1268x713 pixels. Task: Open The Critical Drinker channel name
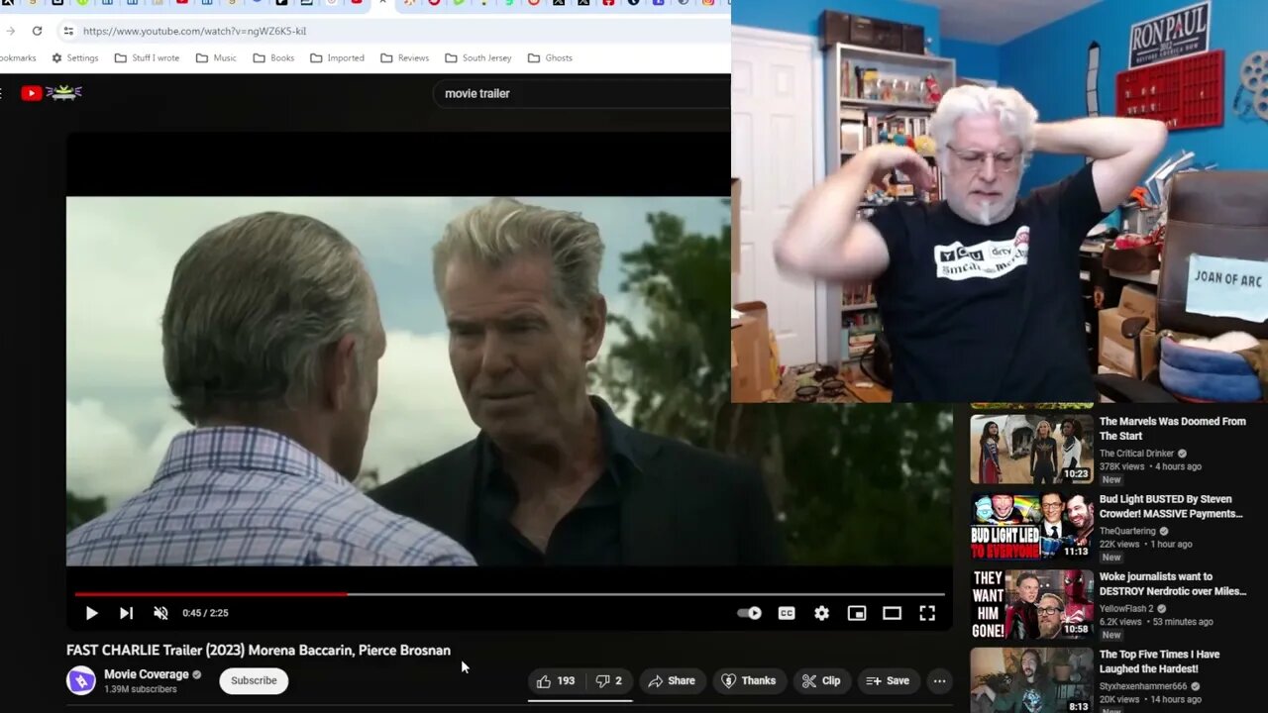pos(1136,454)
